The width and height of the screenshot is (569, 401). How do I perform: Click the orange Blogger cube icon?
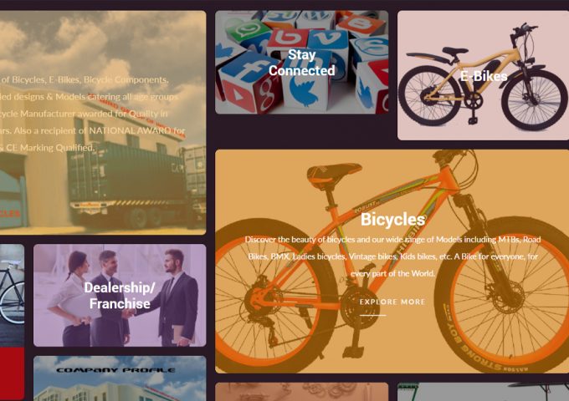(x=361, y=24)
